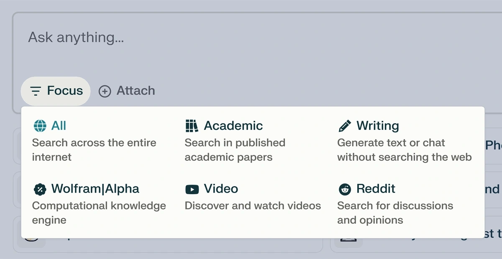Click the Reddit alien icon
Viewport: 502px width, 259px height.
coord(345,189)
